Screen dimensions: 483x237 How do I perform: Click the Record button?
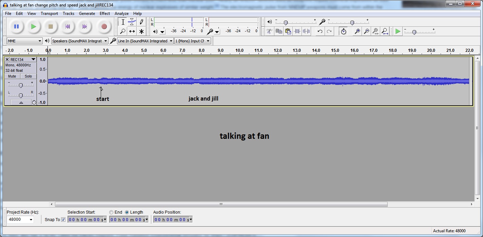tap(104, 26)
